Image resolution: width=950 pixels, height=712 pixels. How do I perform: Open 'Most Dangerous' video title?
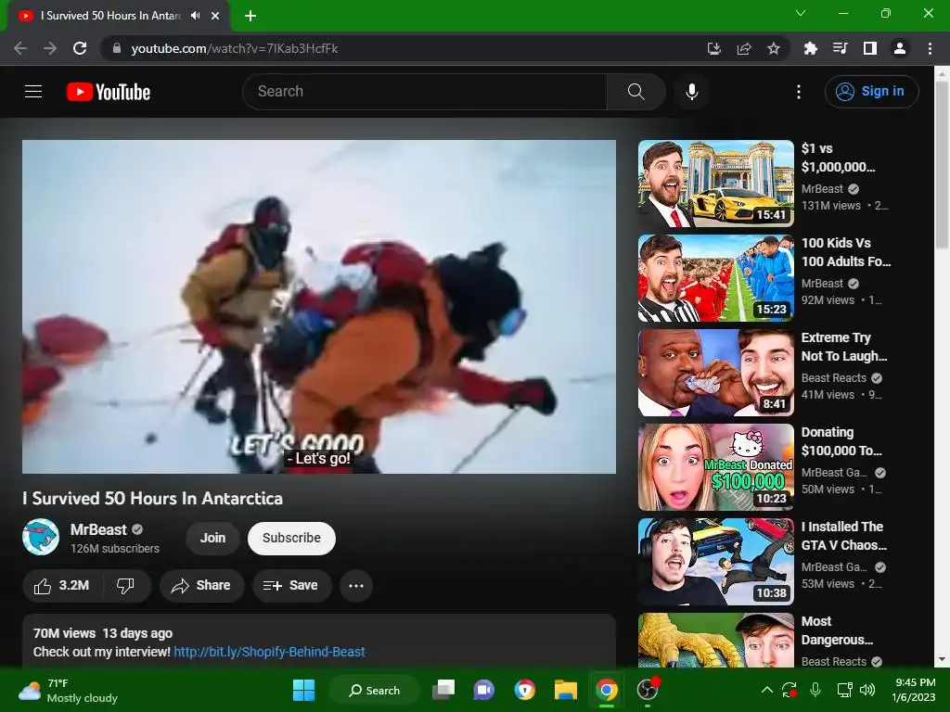coord(837,630)
